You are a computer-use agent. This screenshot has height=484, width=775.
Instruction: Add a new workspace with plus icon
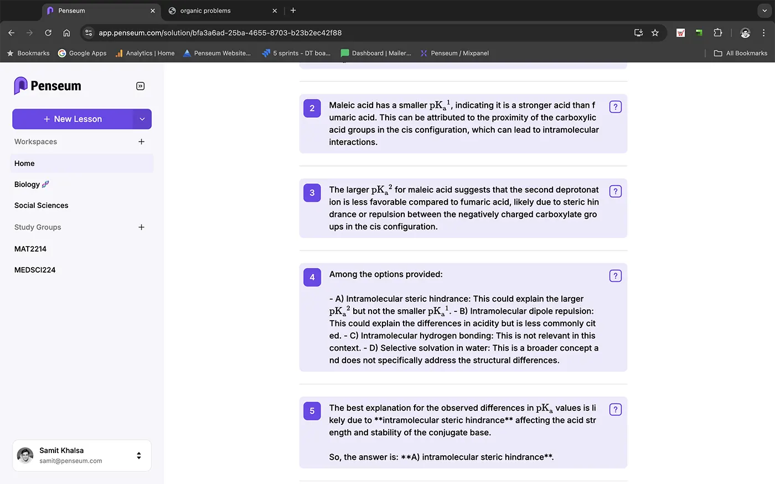pyautogui.click(x=141, y=142)
